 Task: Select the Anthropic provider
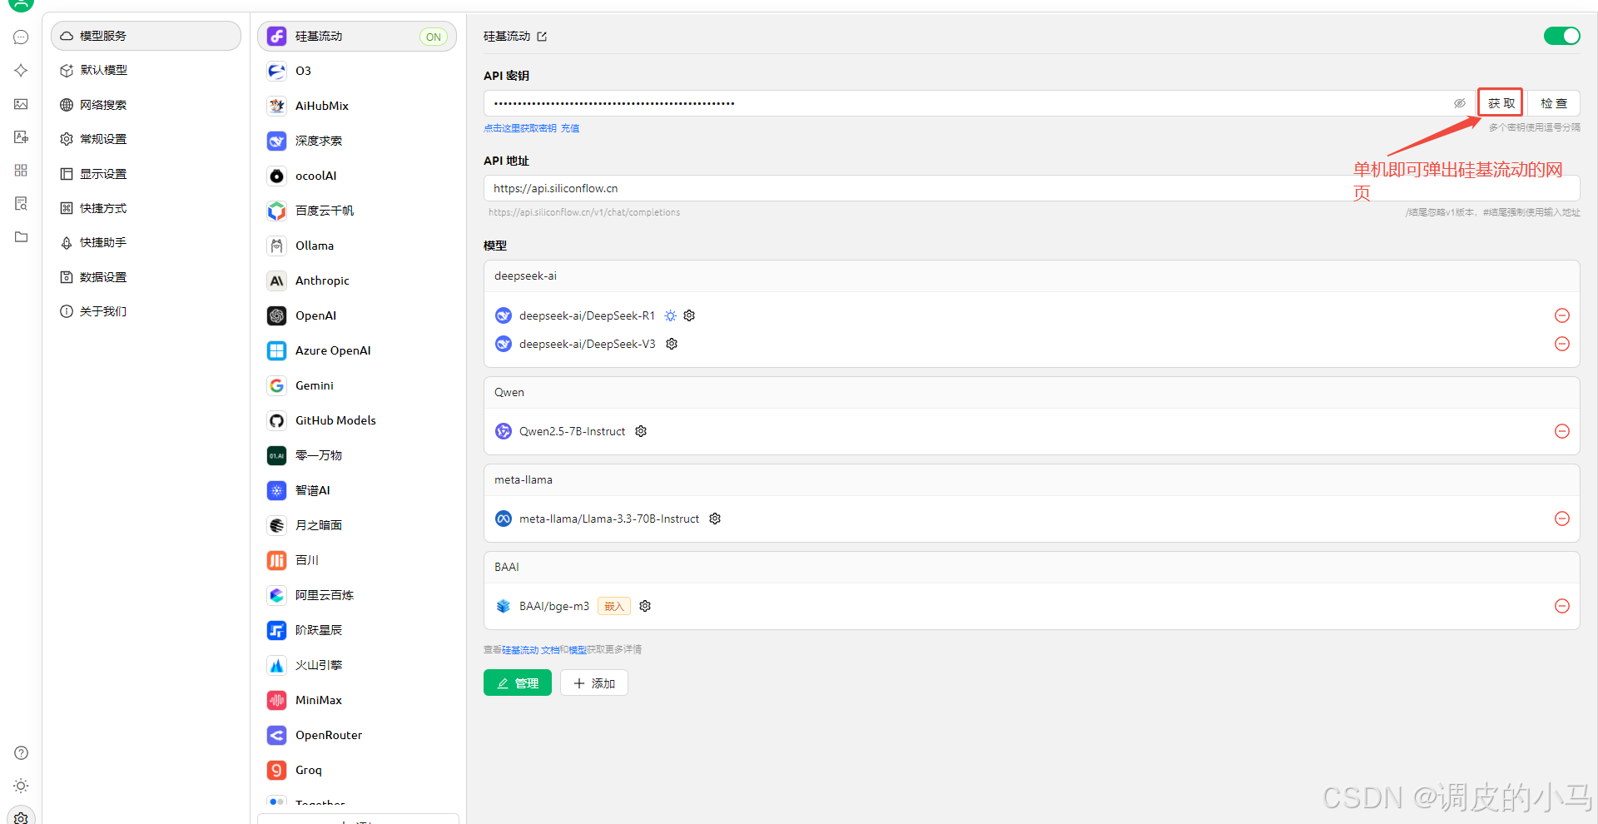[x=357, y=280]
